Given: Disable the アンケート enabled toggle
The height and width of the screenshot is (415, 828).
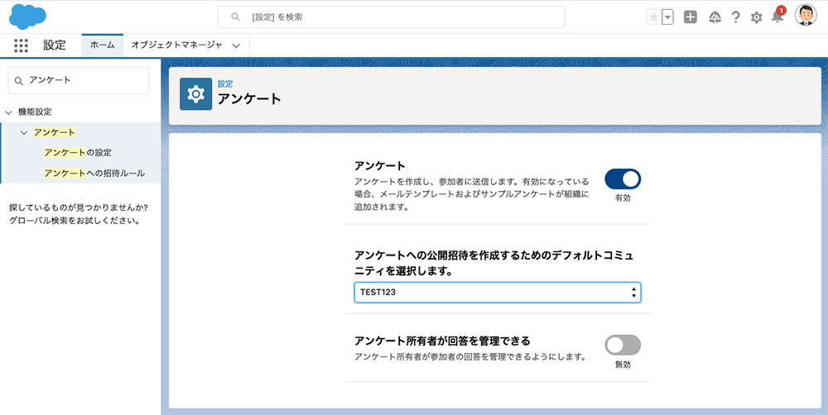Looking at the screenshot, I should click(x=623, y=179).
